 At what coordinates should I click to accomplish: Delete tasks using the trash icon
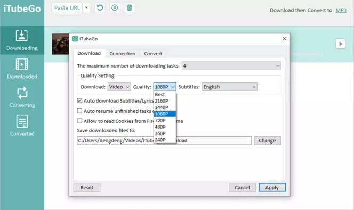[x=129, y=8]
